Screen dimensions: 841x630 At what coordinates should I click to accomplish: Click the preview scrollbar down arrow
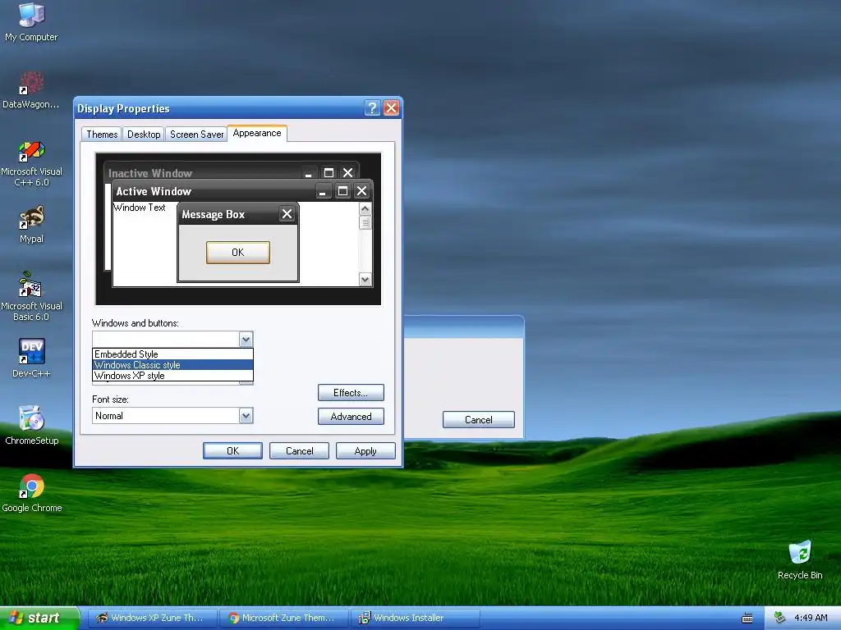(365, 279)
